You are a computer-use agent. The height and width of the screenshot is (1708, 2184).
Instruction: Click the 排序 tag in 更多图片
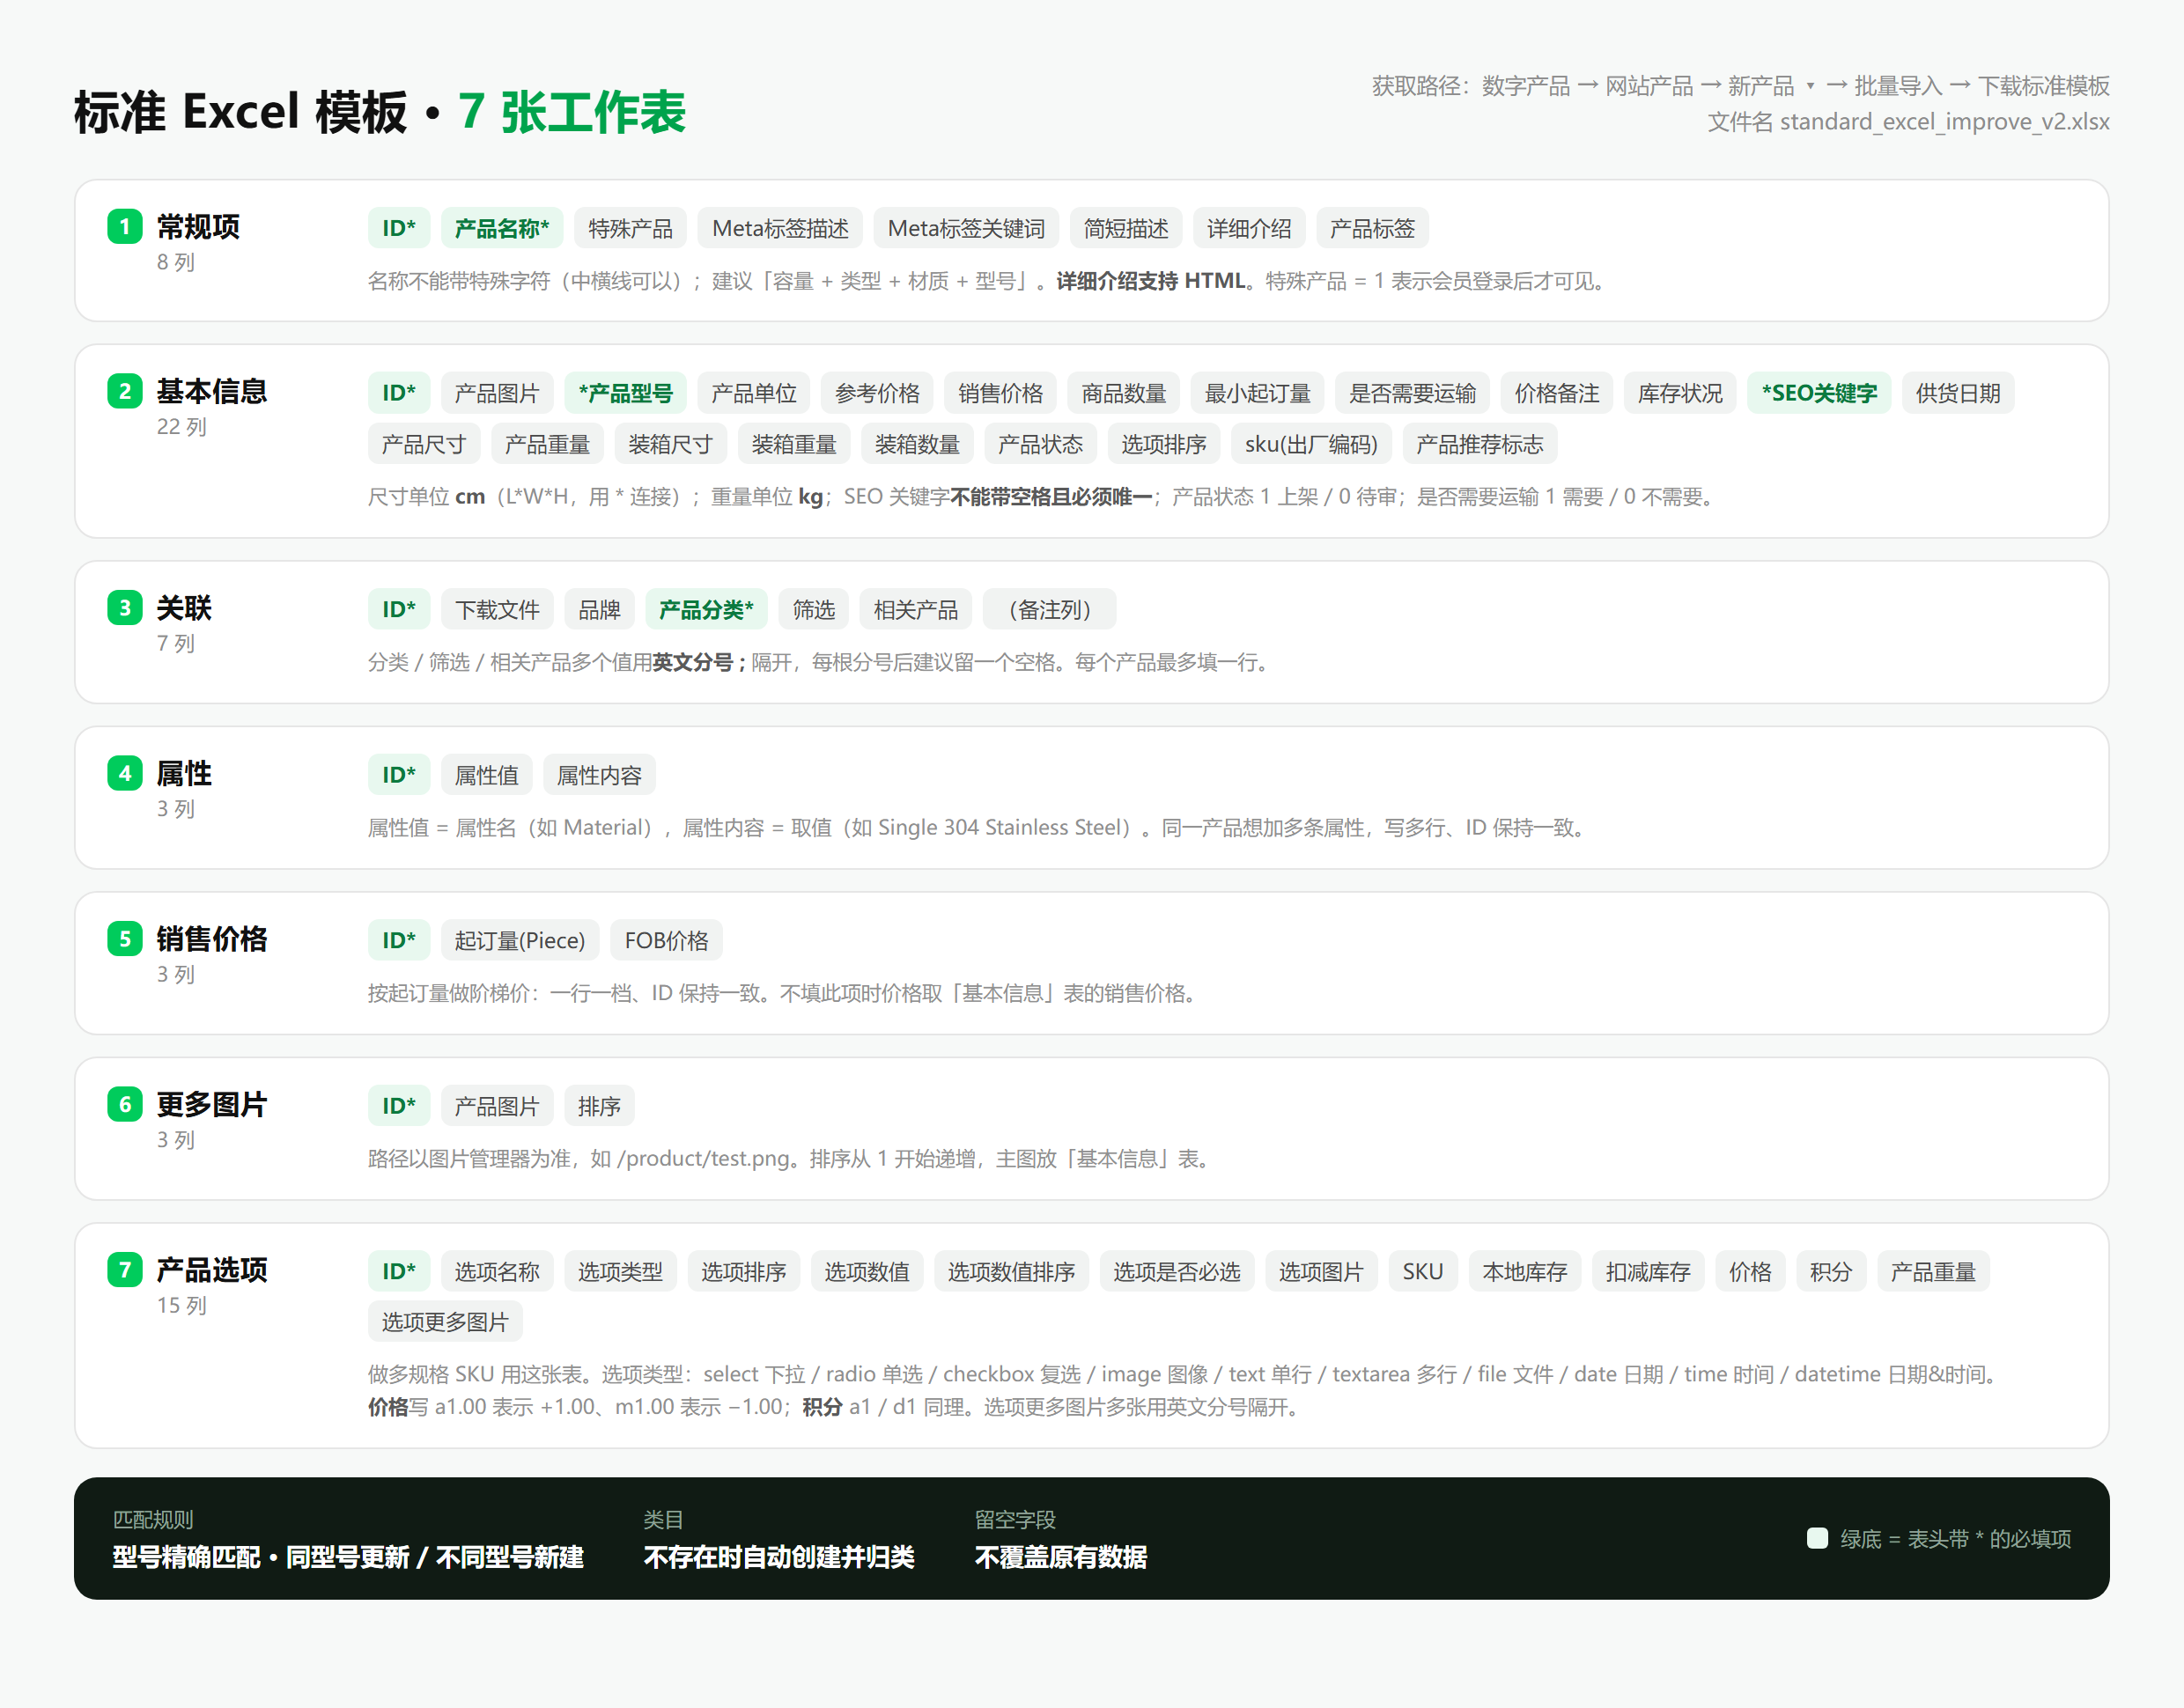599,1106
